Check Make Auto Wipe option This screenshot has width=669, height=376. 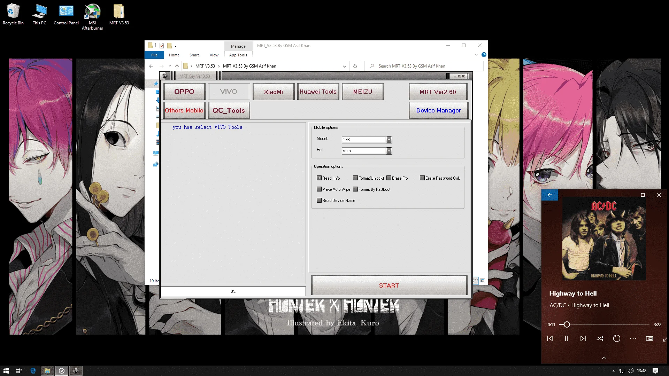pyautogui.click(x=319, y=189)
